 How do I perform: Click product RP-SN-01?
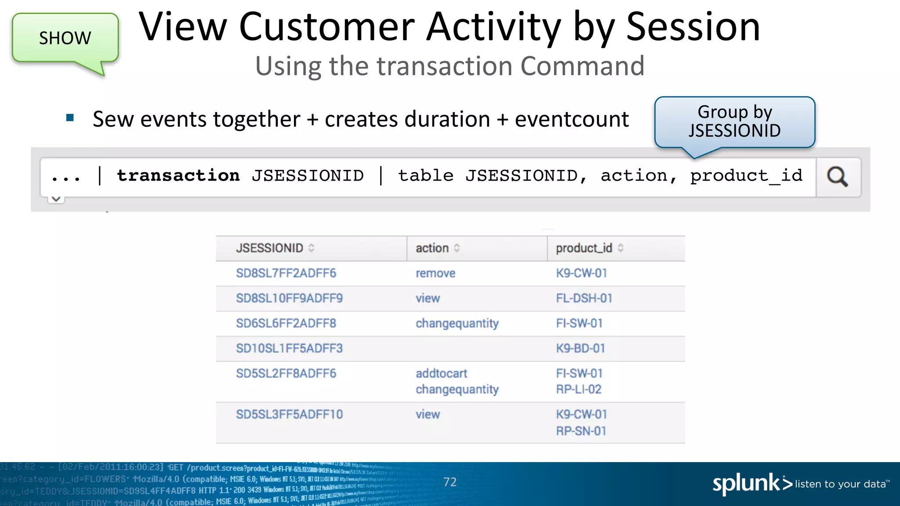(x=581, y=431)
